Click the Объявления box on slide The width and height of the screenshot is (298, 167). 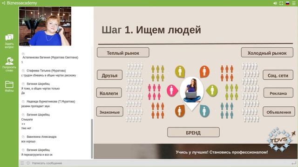click(x=278, y=111)
